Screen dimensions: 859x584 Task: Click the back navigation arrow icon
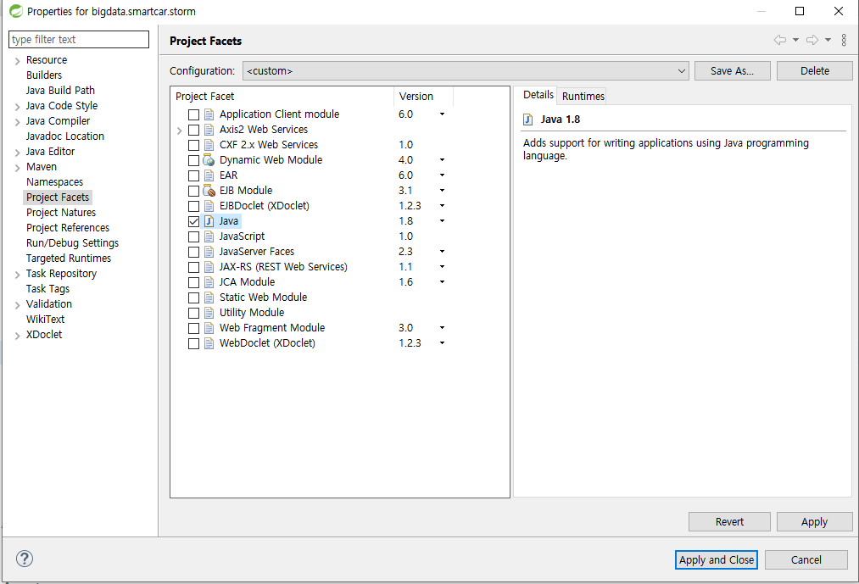pyautogui.click(x=780, y=40)
